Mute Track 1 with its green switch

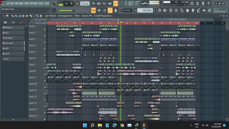pyautogui.click(x=45, y=29)
